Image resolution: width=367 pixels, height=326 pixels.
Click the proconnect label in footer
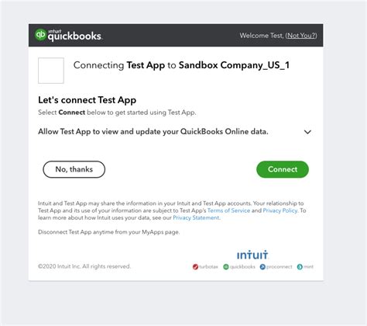pyautogui.click(x=280, y=267)
